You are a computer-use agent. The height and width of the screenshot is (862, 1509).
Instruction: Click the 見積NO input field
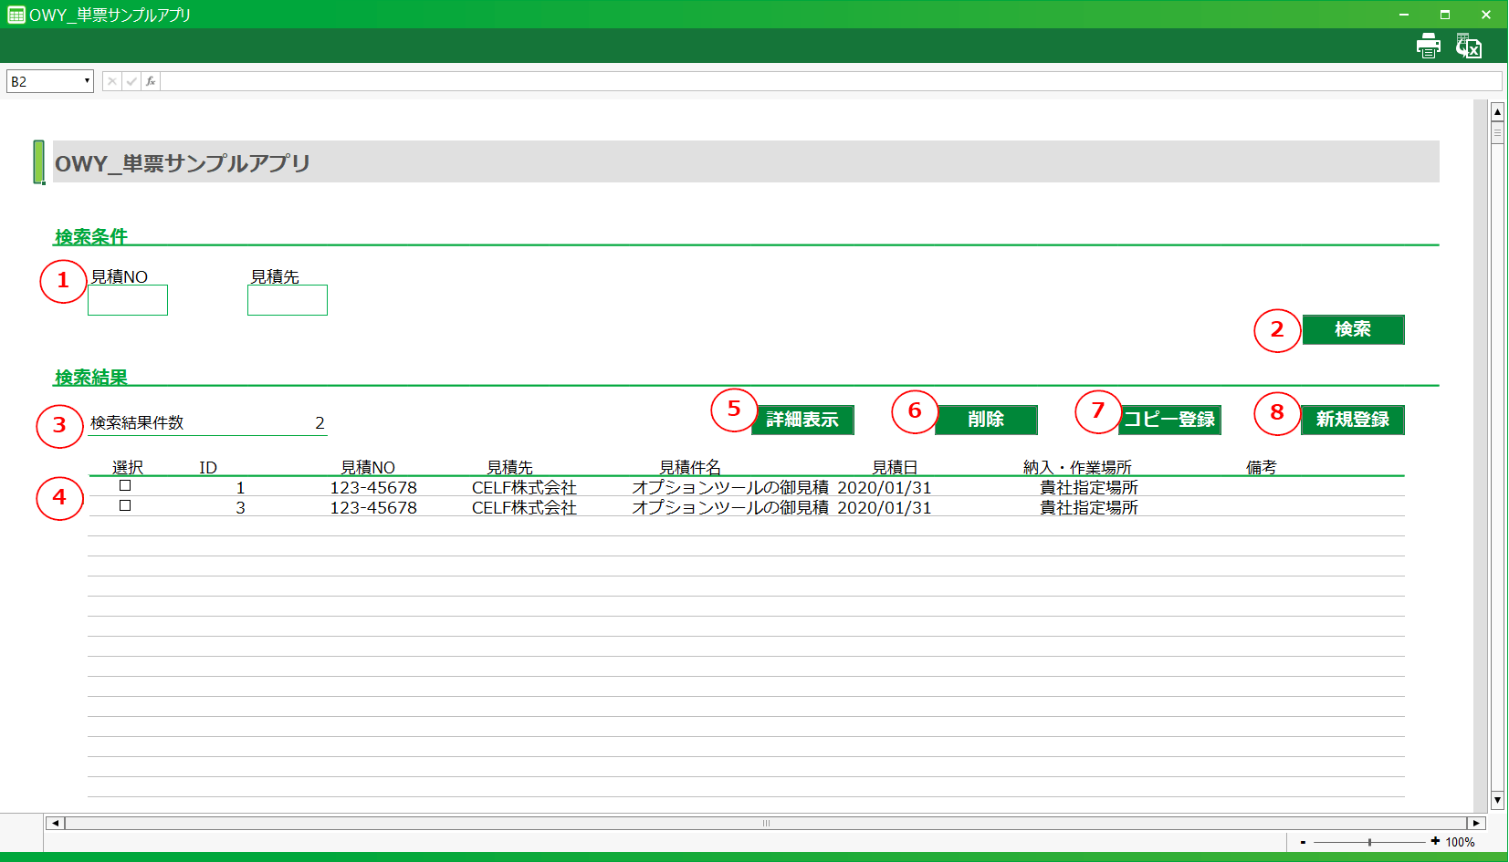pyautogui.click(x=128, y=300)
